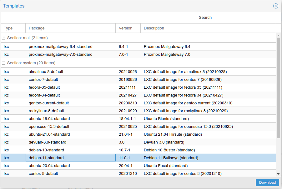Click the Download button
This screenshot has height=189, width=282.
(267, 182)
